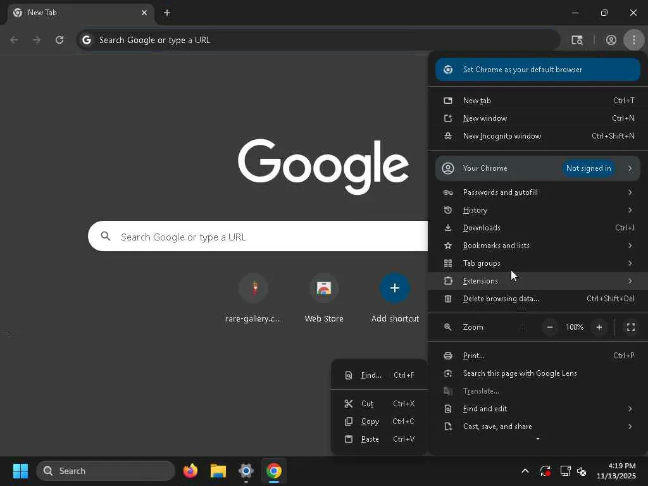This screenshot has width=648, height=486.
Task: Select New tab menu item
Action: point(538,101)
